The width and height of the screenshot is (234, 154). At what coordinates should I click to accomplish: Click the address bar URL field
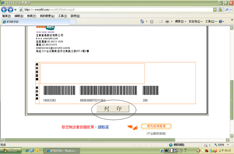point(116,10)
